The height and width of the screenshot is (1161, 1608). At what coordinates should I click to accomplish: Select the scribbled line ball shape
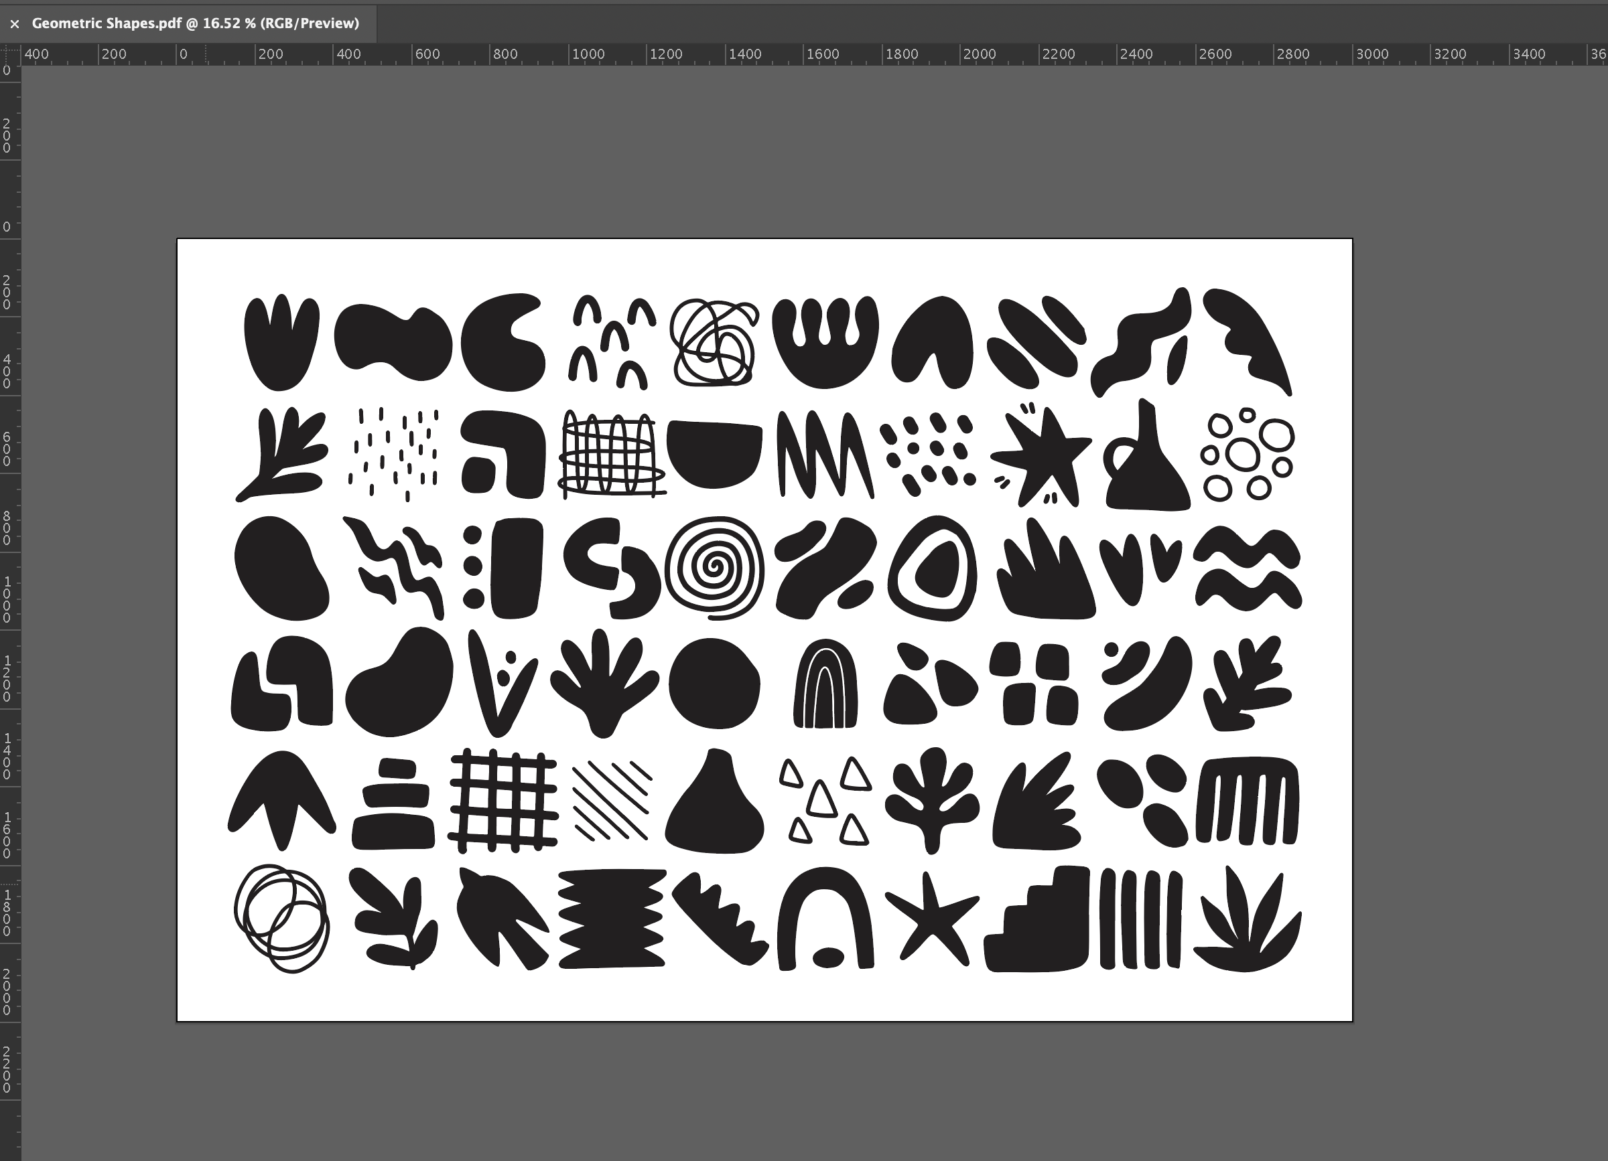click(714, 343)
